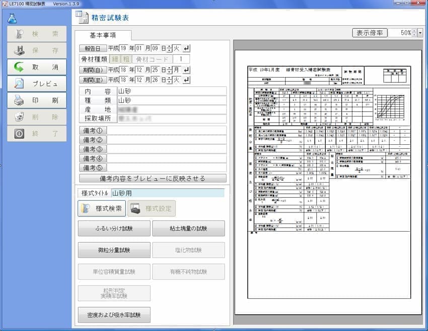Image resolution: width=428 pixels, height=331 pixels.
Task: Click the flask application icon at top left
Action: (12, 18)
